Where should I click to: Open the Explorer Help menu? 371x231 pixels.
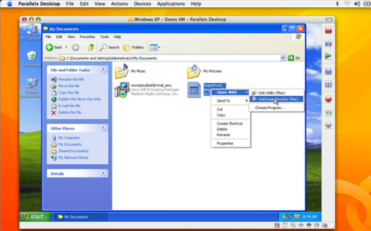coord(117,37)
